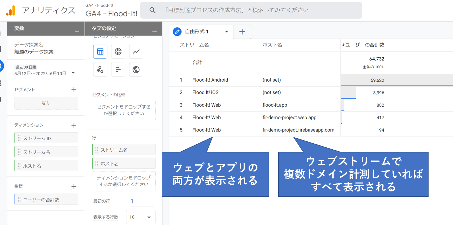Select the geo map visualization icon
453x225 pixels.
tap(136, 69)
